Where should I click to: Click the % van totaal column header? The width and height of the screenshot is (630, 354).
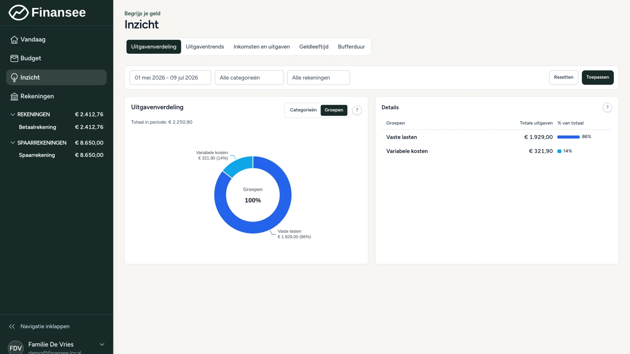(570, 123)
